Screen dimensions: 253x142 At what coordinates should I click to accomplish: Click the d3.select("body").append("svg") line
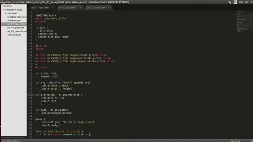[63, 82]
